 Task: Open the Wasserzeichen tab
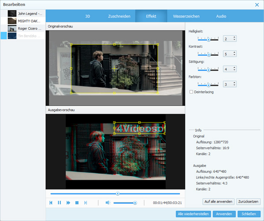[x=186, y=16]
